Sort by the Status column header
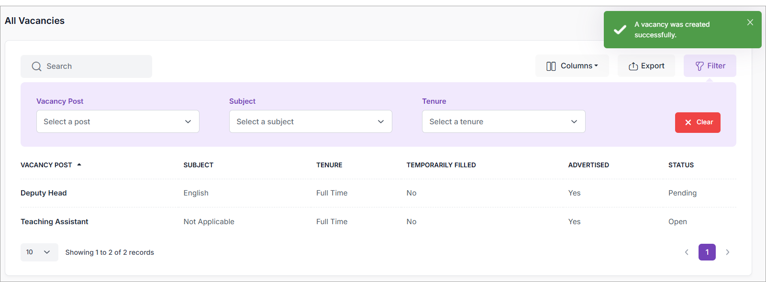766x282 pixels. tap(680, 165)
